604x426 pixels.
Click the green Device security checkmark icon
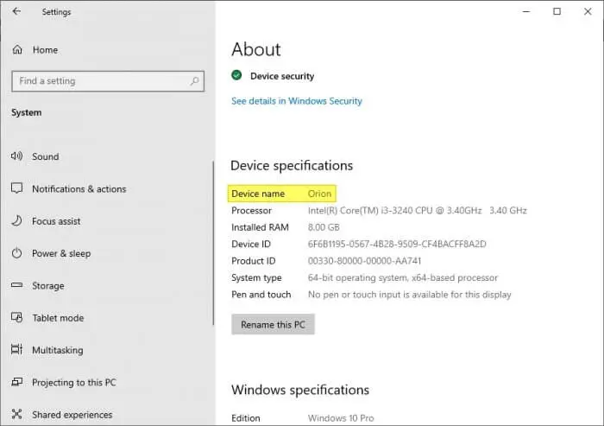(236, 75)
